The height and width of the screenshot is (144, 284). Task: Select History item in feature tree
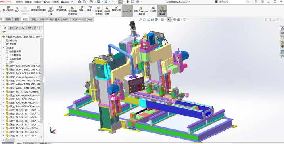pos(12,40)
